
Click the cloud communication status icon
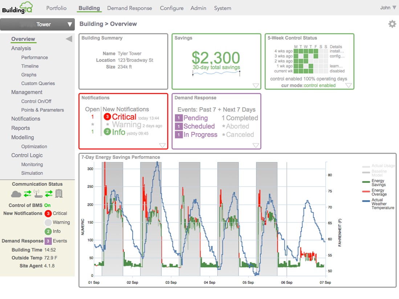point(16,194)
